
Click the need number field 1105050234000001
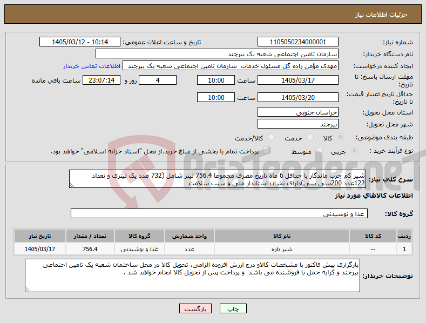(x=297, y=42)
